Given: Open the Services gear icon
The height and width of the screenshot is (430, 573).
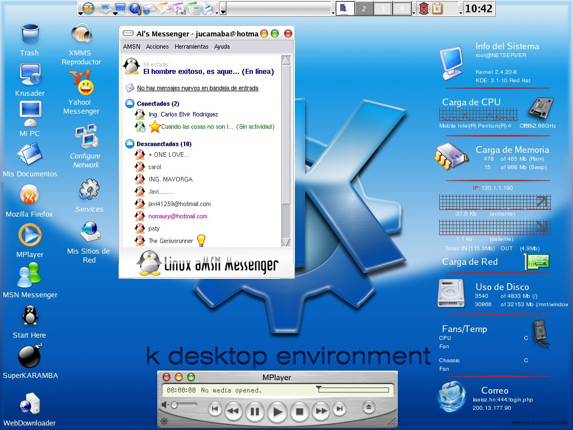Looking at the screenshot, I should [x=89, y=189].
